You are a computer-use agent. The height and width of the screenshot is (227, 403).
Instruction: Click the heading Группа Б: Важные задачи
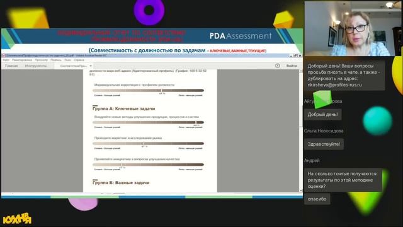(121, 183)
